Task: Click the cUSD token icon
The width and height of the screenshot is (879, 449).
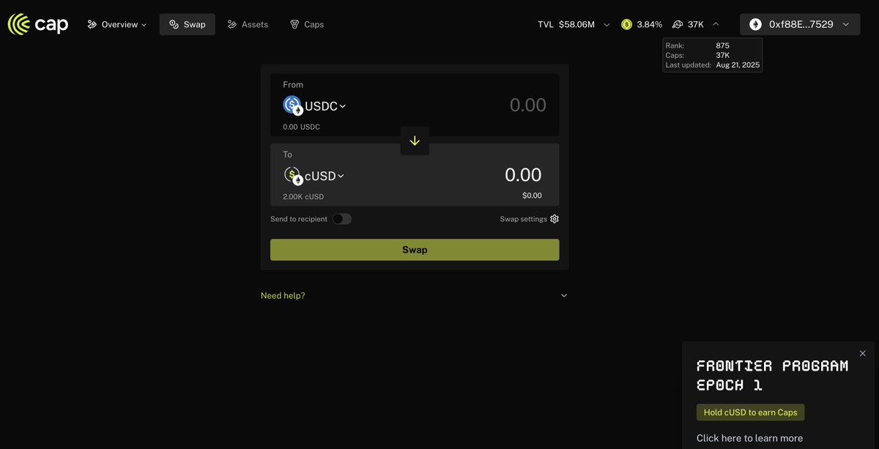Action: [x=292, y=176]
